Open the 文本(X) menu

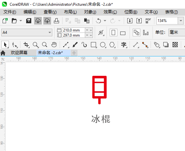[151, 12]
